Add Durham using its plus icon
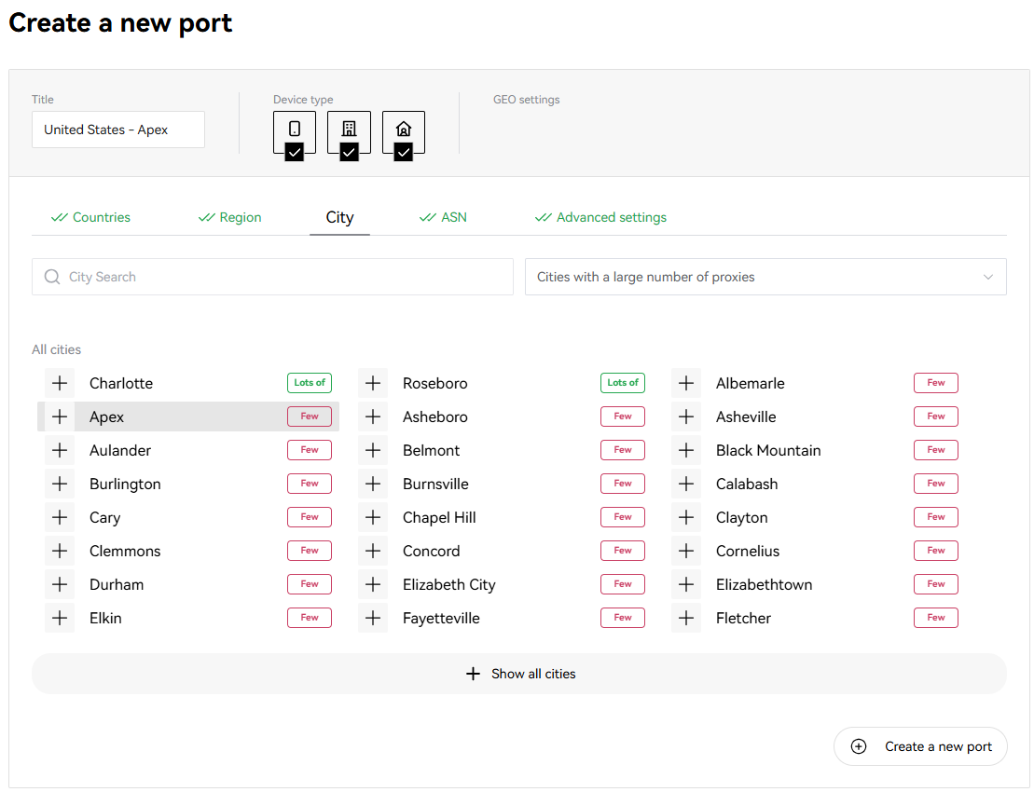The height and width of the screenshot is (792, 1034). [60, 584]
